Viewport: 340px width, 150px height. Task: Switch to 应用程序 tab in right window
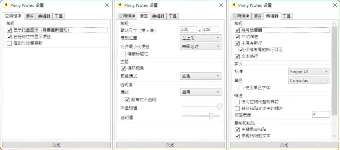(241, 16)
